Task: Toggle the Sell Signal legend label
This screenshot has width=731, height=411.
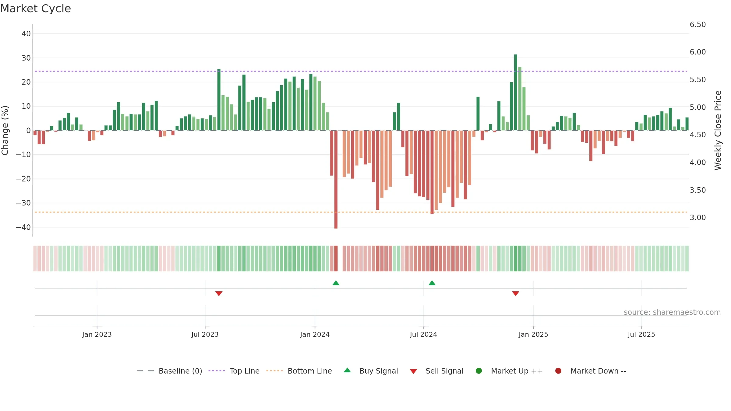Action: [x=444, y=371]
